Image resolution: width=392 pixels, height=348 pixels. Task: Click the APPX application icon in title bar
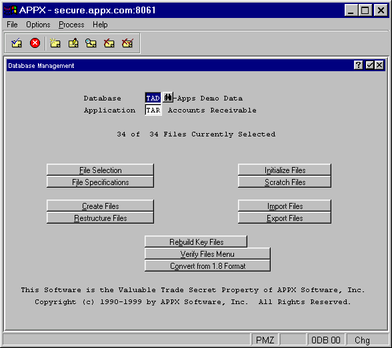coord(10,10)
